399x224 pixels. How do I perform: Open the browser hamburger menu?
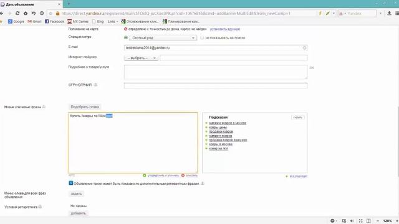pos(397,13)
